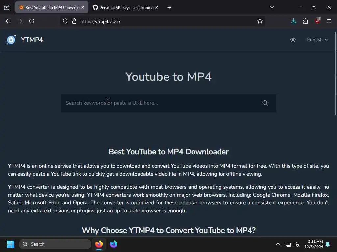Click the Firefox taskbar icon
Image resolution: width=337 pixels, height=252 pixels.
click(99, 244)
